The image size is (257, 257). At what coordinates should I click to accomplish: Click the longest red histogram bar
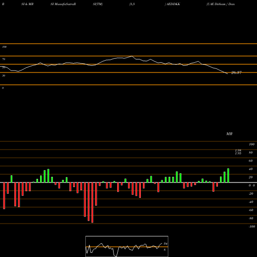93,203
